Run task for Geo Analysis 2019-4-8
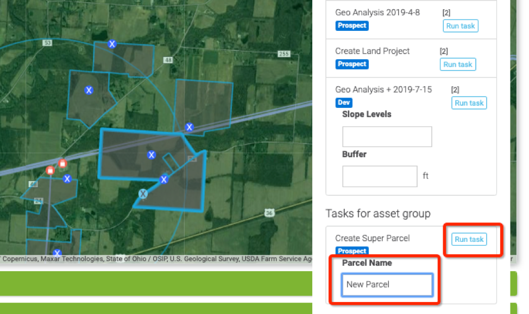 461,25
